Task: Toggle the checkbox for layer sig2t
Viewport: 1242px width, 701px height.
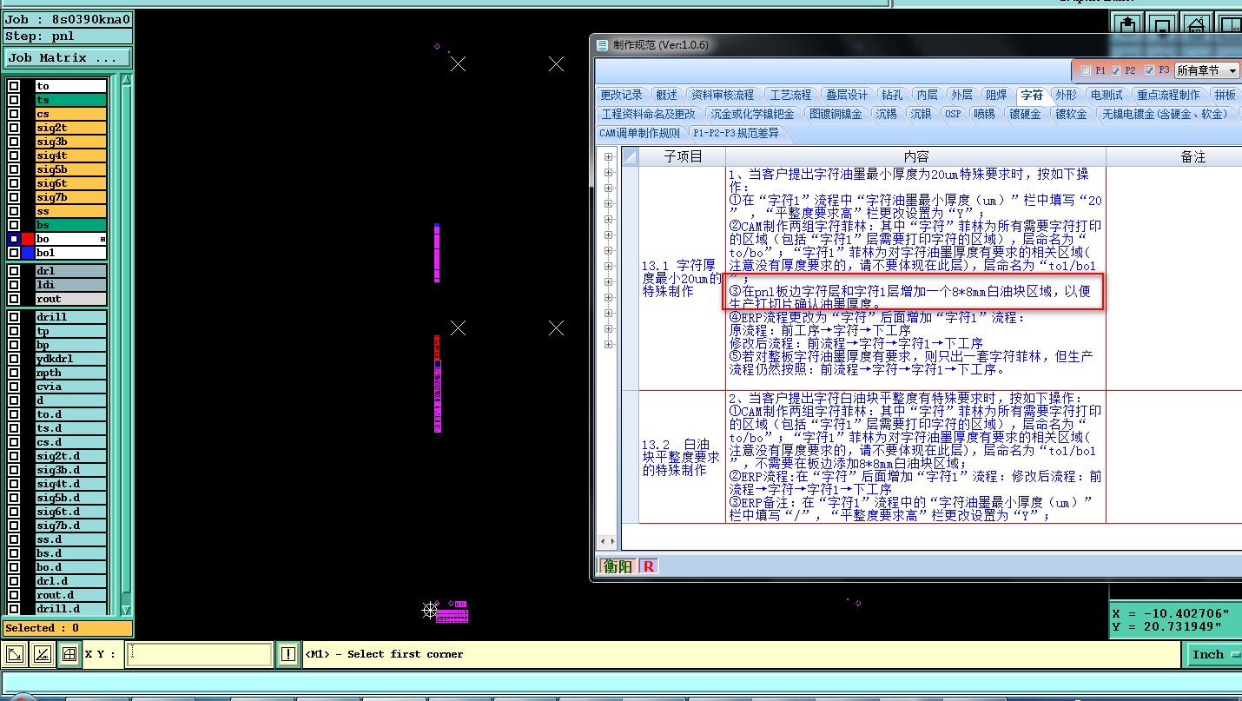Action: (x=14, y=128)
